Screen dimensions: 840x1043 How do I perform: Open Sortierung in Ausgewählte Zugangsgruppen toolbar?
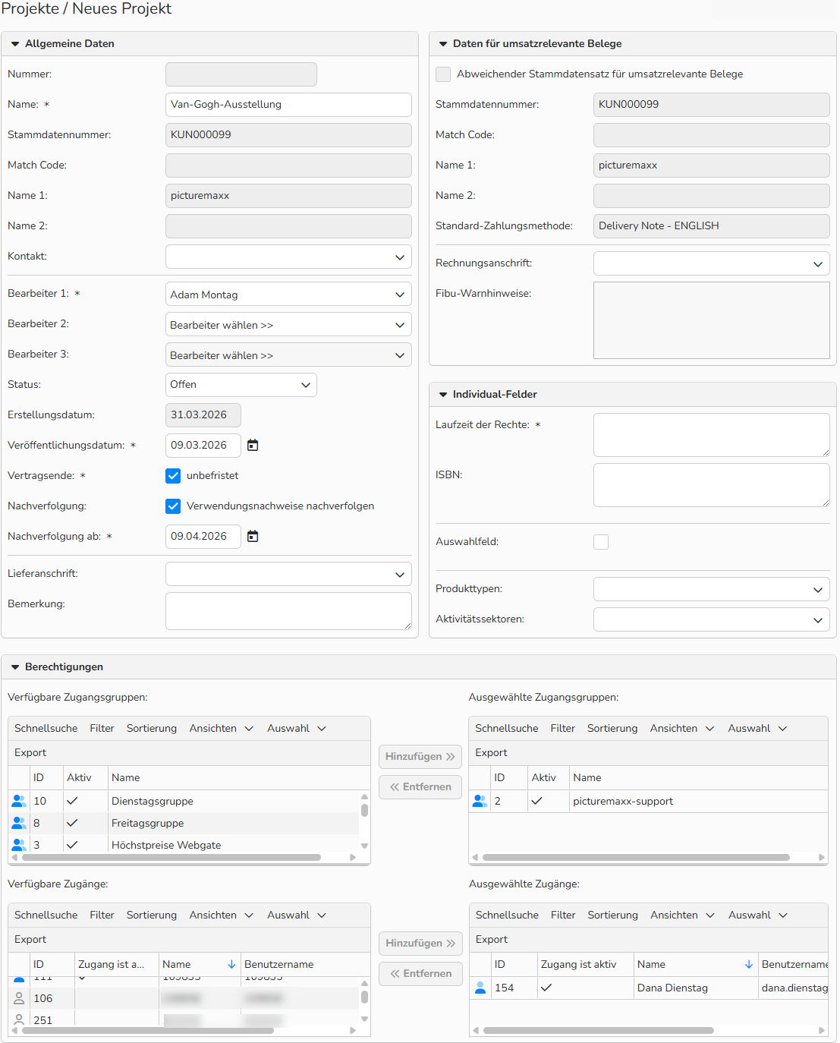tap(612, 728)
